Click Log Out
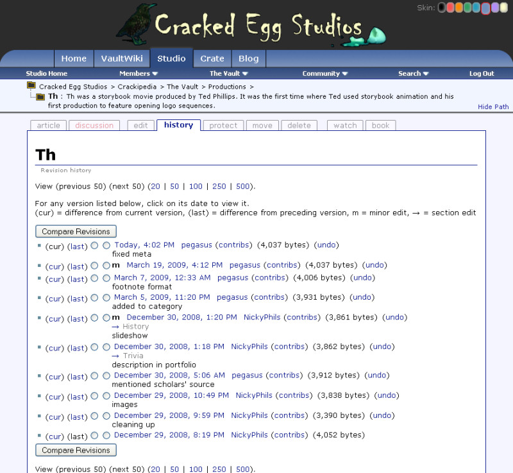The width and height of the screenshot is (513, 473). 482,74
